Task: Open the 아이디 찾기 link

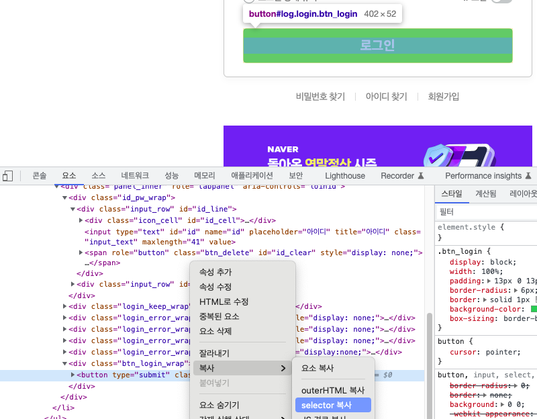Action: point(387,97)
